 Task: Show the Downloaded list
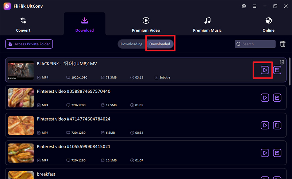[160, 44]
